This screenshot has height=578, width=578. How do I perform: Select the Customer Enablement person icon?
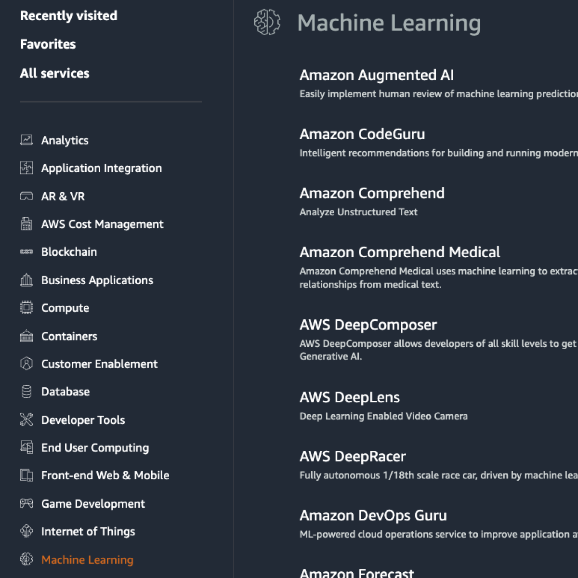pyautogui.click(x=26, y=364)
